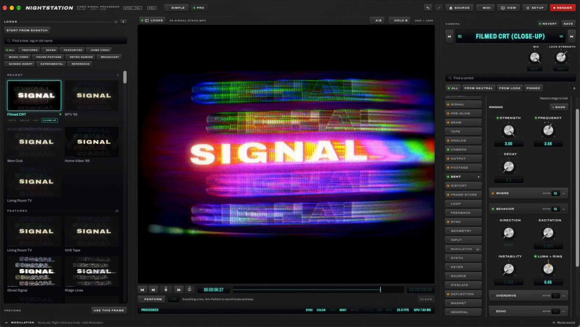Click START FROM SCRATCH
Image resolution: width=580 pixels, height=327 pixels.
(27, 30)
